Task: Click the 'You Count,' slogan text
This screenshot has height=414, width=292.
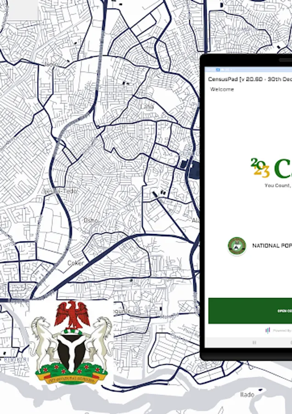Action: [x=278, y=186]
